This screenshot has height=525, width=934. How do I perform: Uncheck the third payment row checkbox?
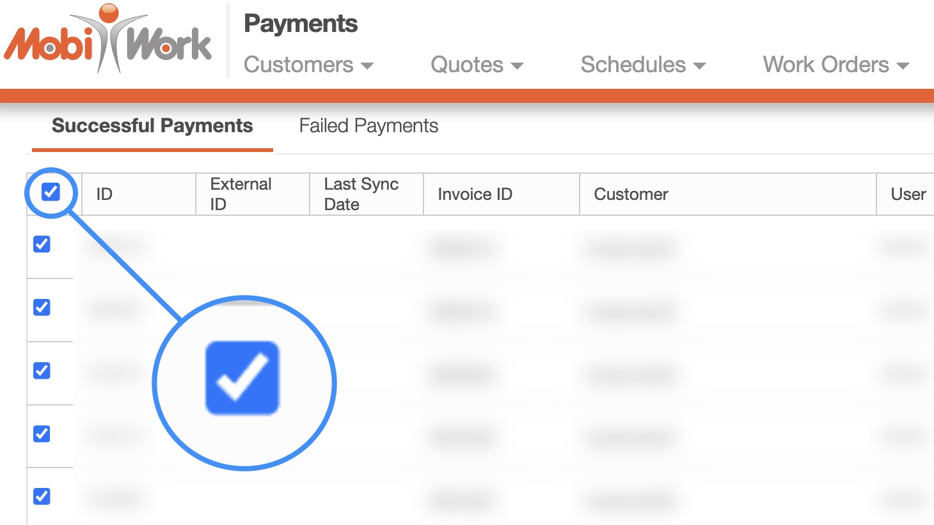[42, 370]
